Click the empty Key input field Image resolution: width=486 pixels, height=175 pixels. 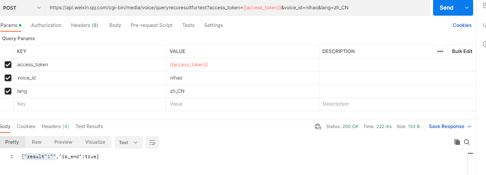90,104
